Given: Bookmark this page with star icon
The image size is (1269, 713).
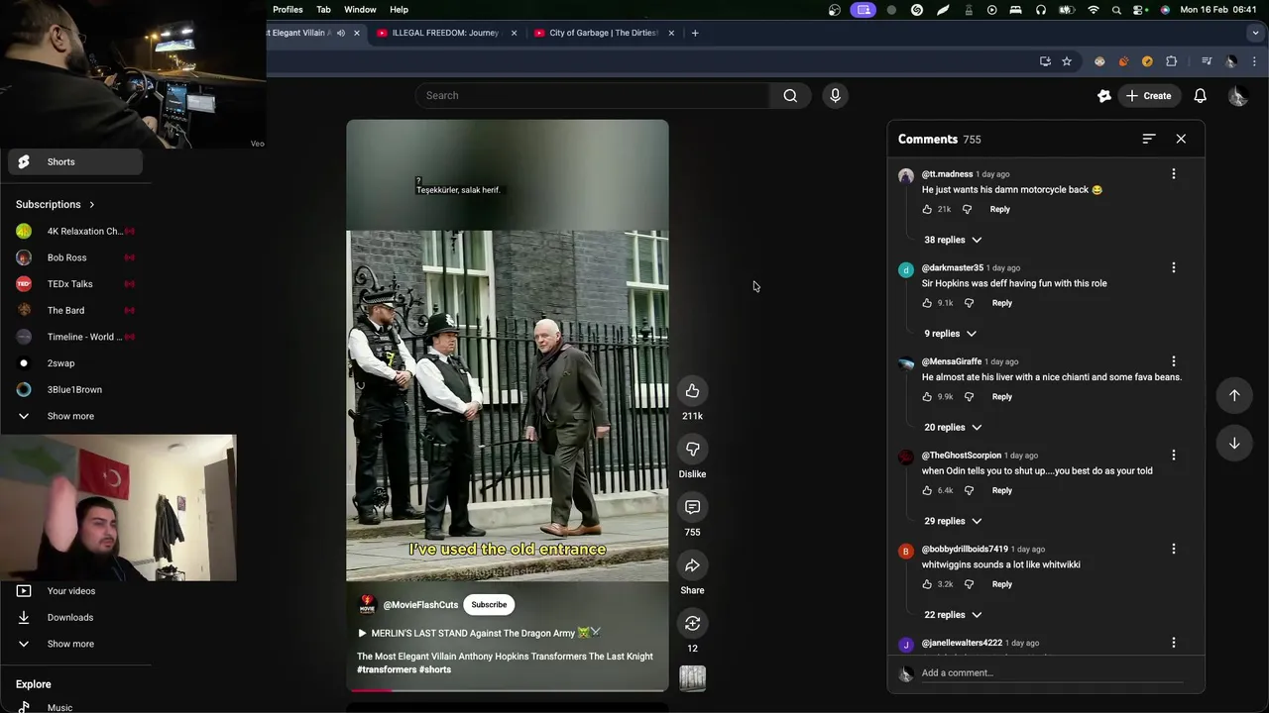Looking at the screenshot, I should 1067,61.
